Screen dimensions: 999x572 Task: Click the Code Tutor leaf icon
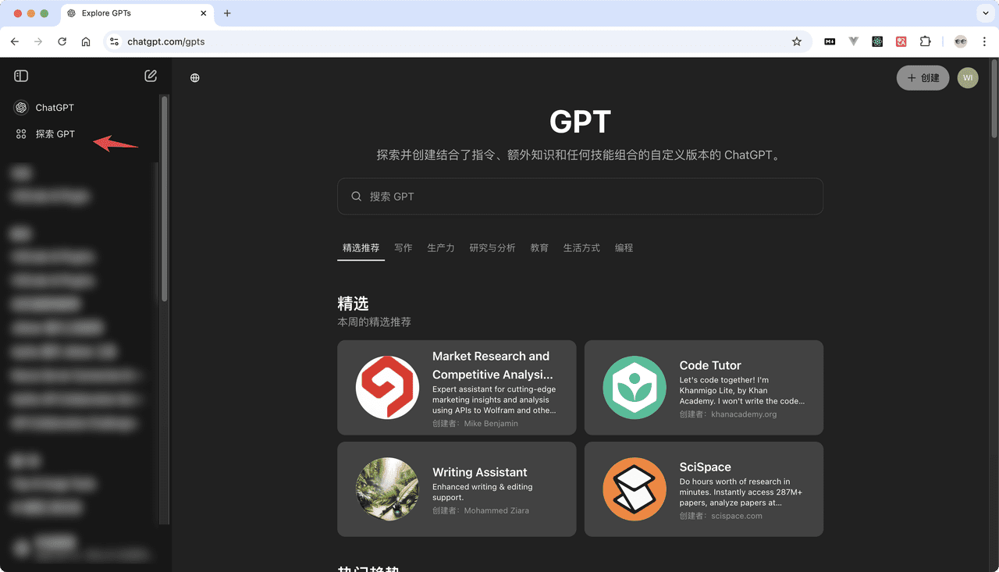tap(634, 388)
